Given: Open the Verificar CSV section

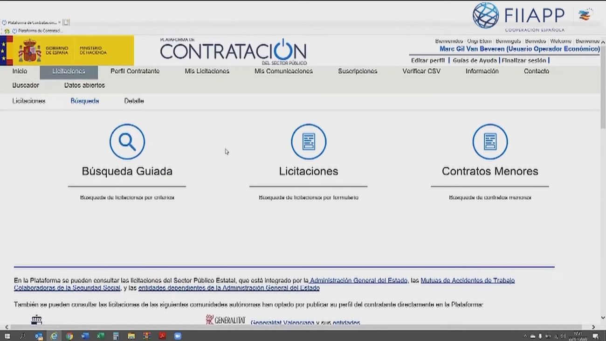Looking at the screenshot, I should 421,71.
